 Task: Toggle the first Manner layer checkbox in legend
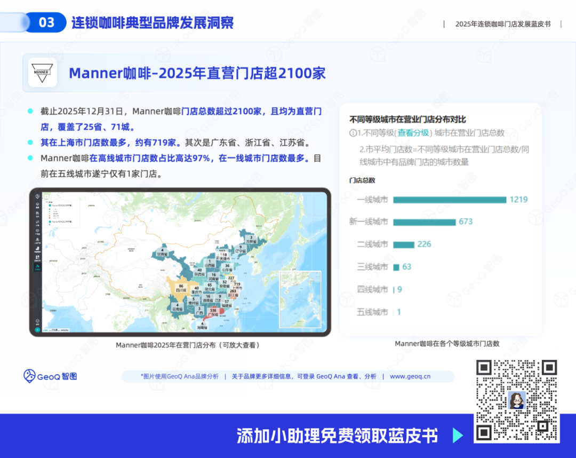(50, 205)
